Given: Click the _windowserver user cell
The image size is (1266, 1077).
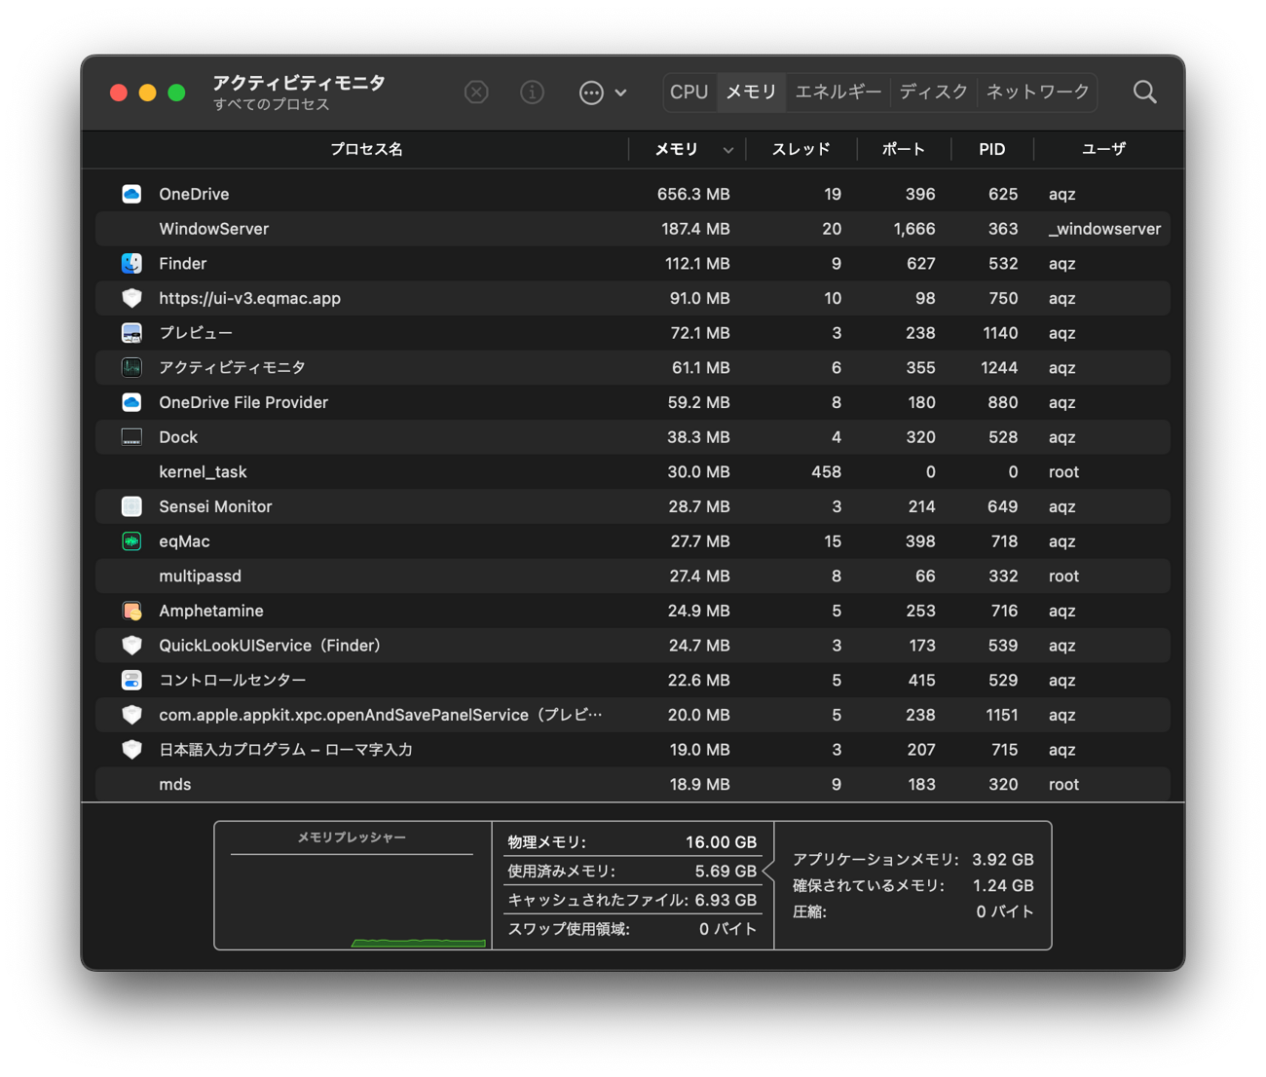Looking at the screenshot, I should click(1104, 229).
